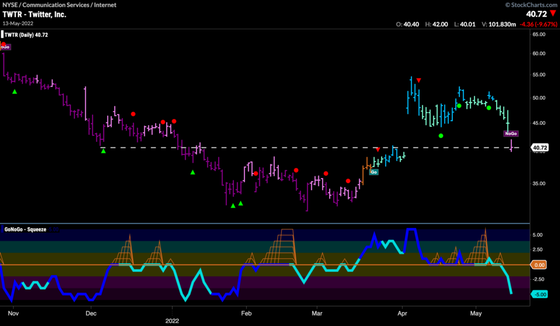Click the lone red circle above mid-December bars
Viewport: 560px width, 326px height.
[133, 114]
